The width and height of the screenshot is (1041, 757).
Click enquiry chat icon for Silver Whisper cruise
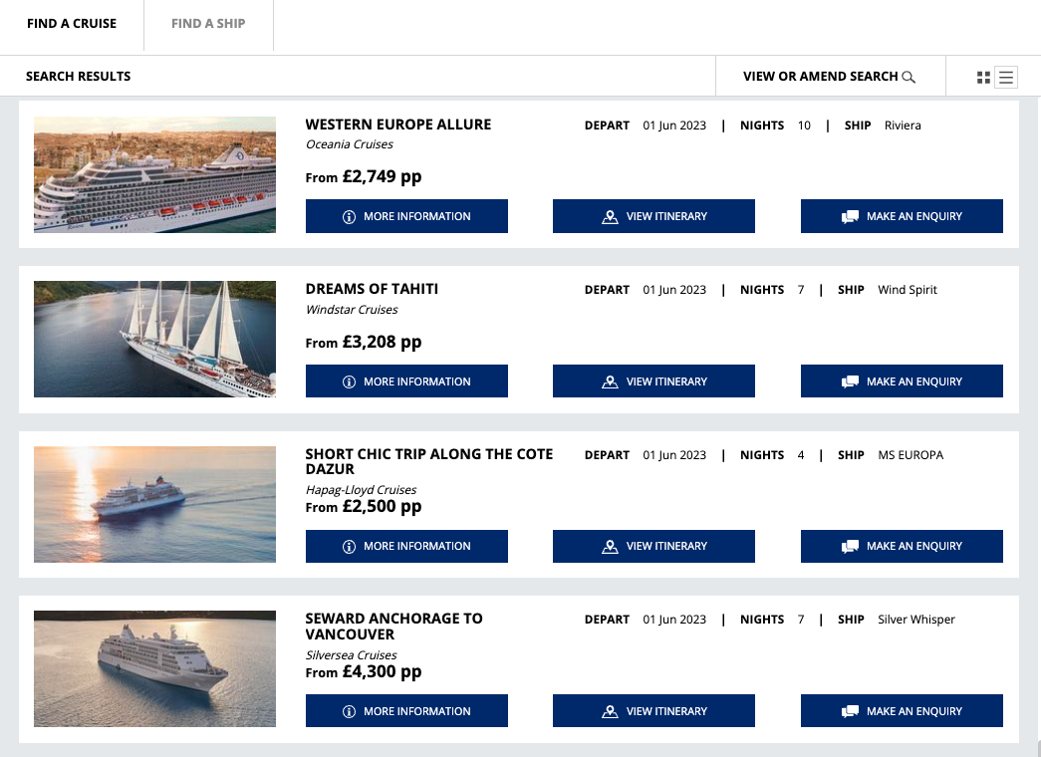[850, 711]
